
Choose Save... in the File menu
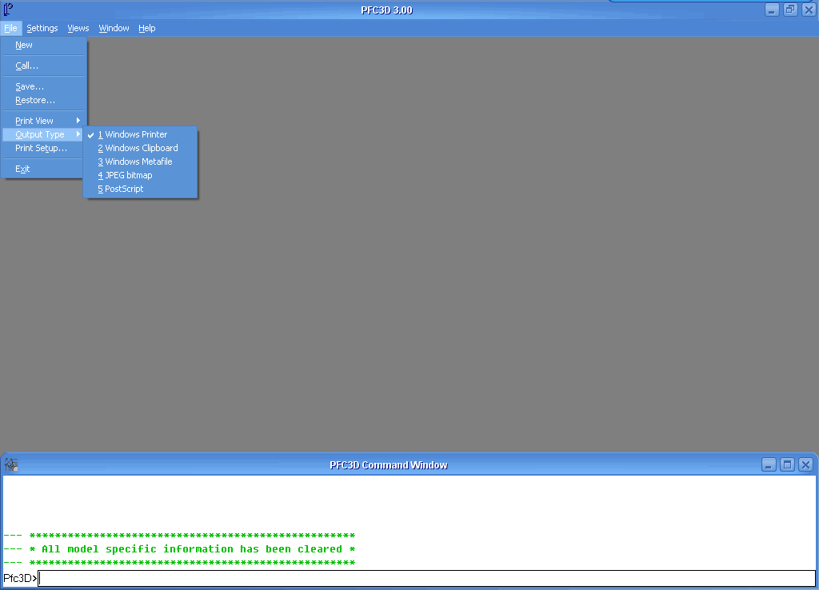tap(43, 86)
